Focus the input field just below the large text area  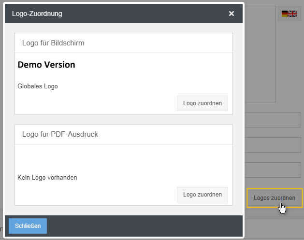273,119
